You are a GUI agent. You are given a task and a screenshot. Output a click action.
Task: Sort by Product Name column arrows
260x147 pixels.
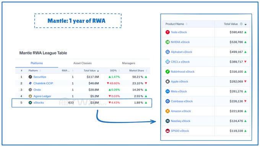(187, 24)
